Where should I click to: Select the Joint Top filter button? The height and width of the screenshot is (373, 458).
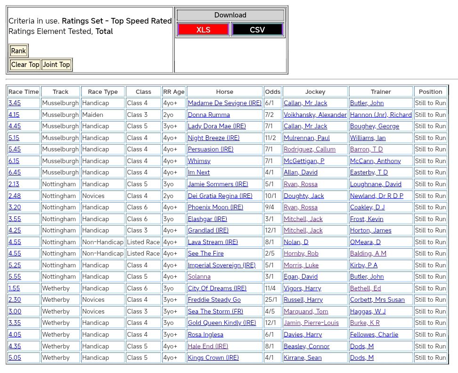56,65
